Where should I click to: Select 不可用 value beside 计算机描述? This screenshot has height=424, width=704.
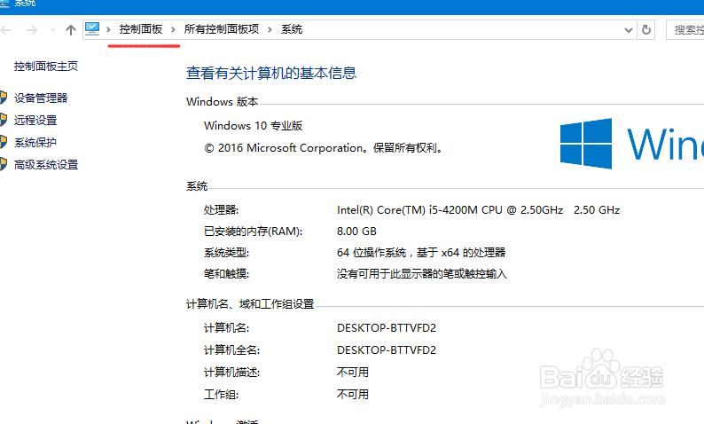coord(353,372)
